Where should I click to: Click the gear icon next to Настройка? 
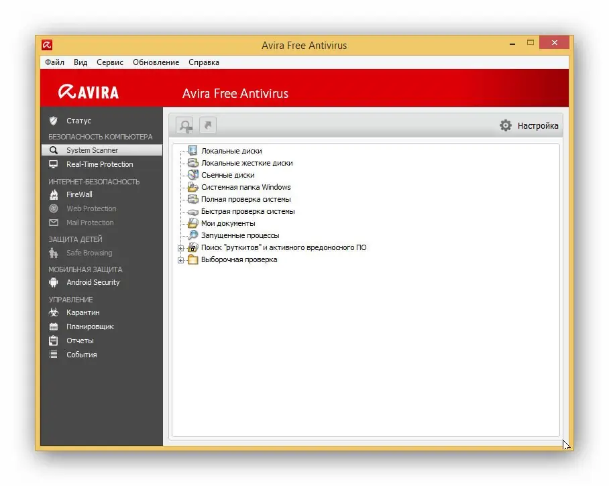click(506, 125)
